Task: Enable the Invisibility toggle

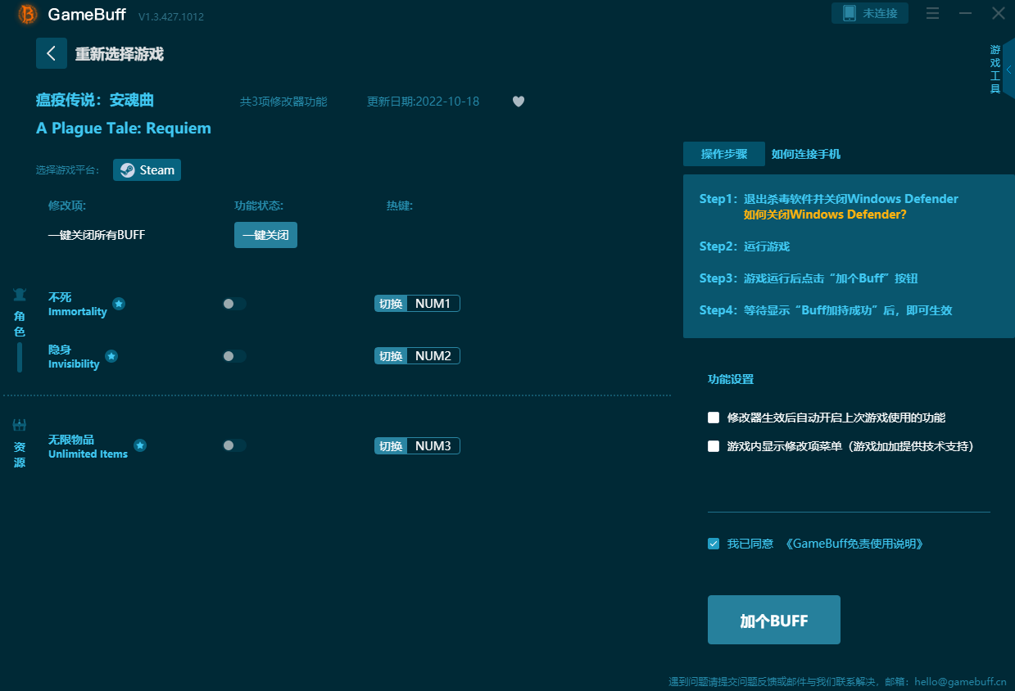Action: coord(233,356)
